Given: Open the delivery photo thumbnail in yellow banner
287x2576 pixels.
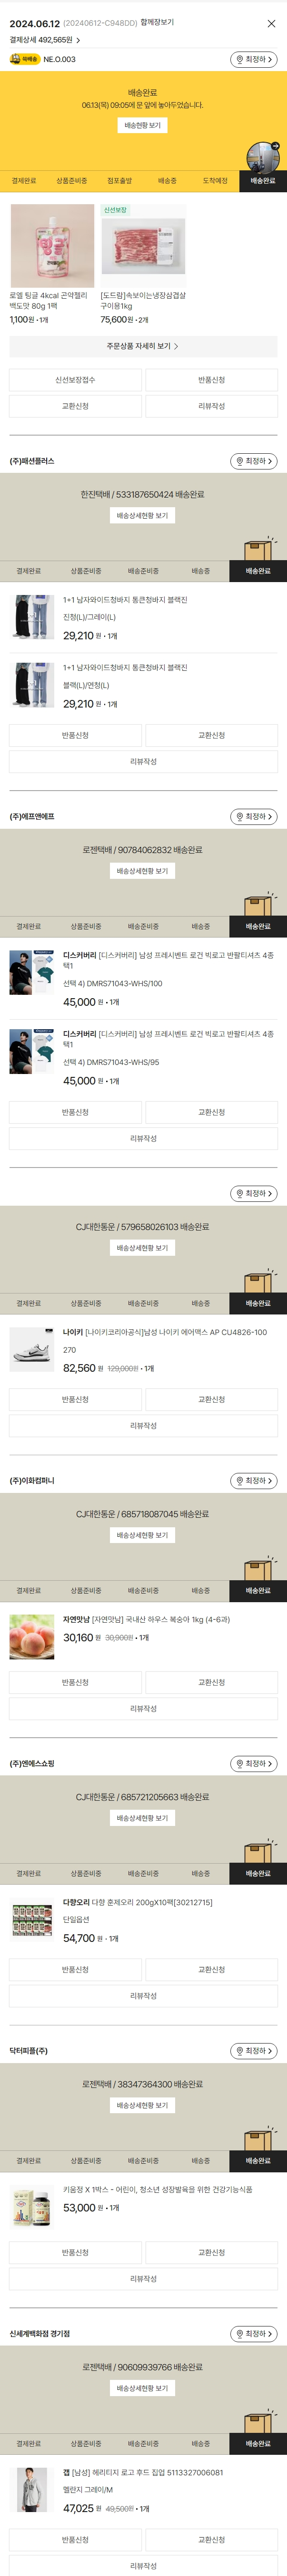Looking at the screenshot, I should (x=263, y=156).
